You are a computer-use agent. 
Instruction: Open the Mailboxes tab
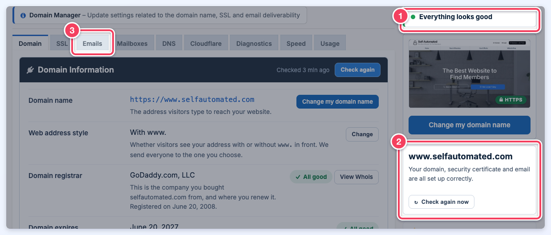click(132, 44)
